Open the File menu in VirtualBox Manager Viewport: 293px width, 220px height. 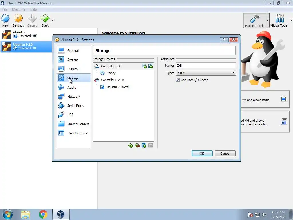coord(5,9)
